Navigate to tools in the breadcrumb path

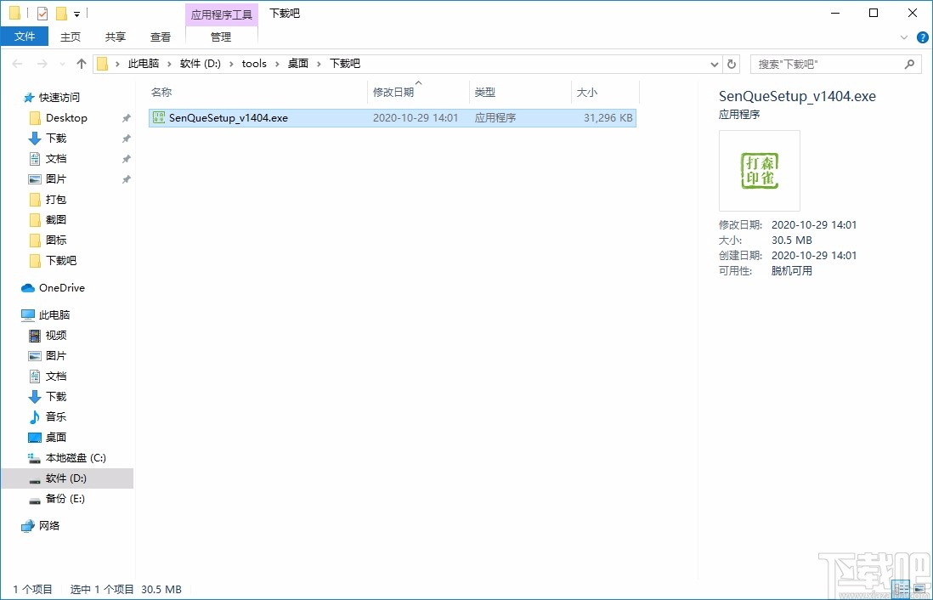(x=254, y=63)
